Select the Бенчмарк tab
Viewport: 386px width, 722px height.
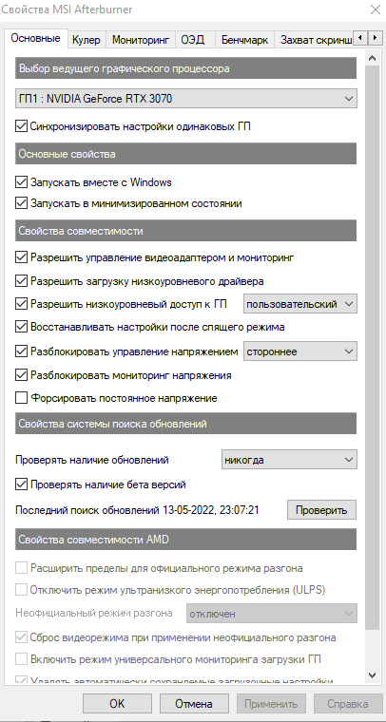[x=244, y=40]
